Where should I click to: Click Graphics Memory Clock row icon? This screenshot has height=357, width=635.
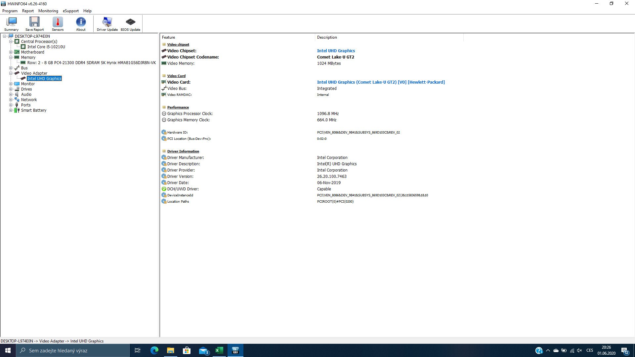tap(164, 120)
